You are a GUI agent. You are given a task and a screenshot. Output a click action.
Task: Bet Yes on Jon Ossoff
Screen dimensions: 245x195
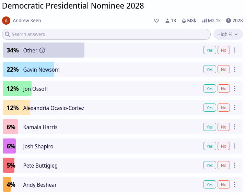[210, 88]
